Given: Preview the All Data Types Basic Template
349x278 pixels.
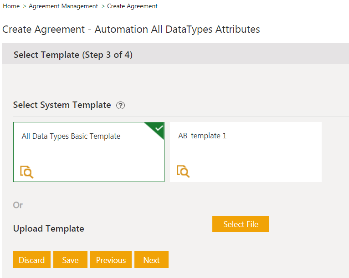Looking at the screenshot, I should click(26, 172).
